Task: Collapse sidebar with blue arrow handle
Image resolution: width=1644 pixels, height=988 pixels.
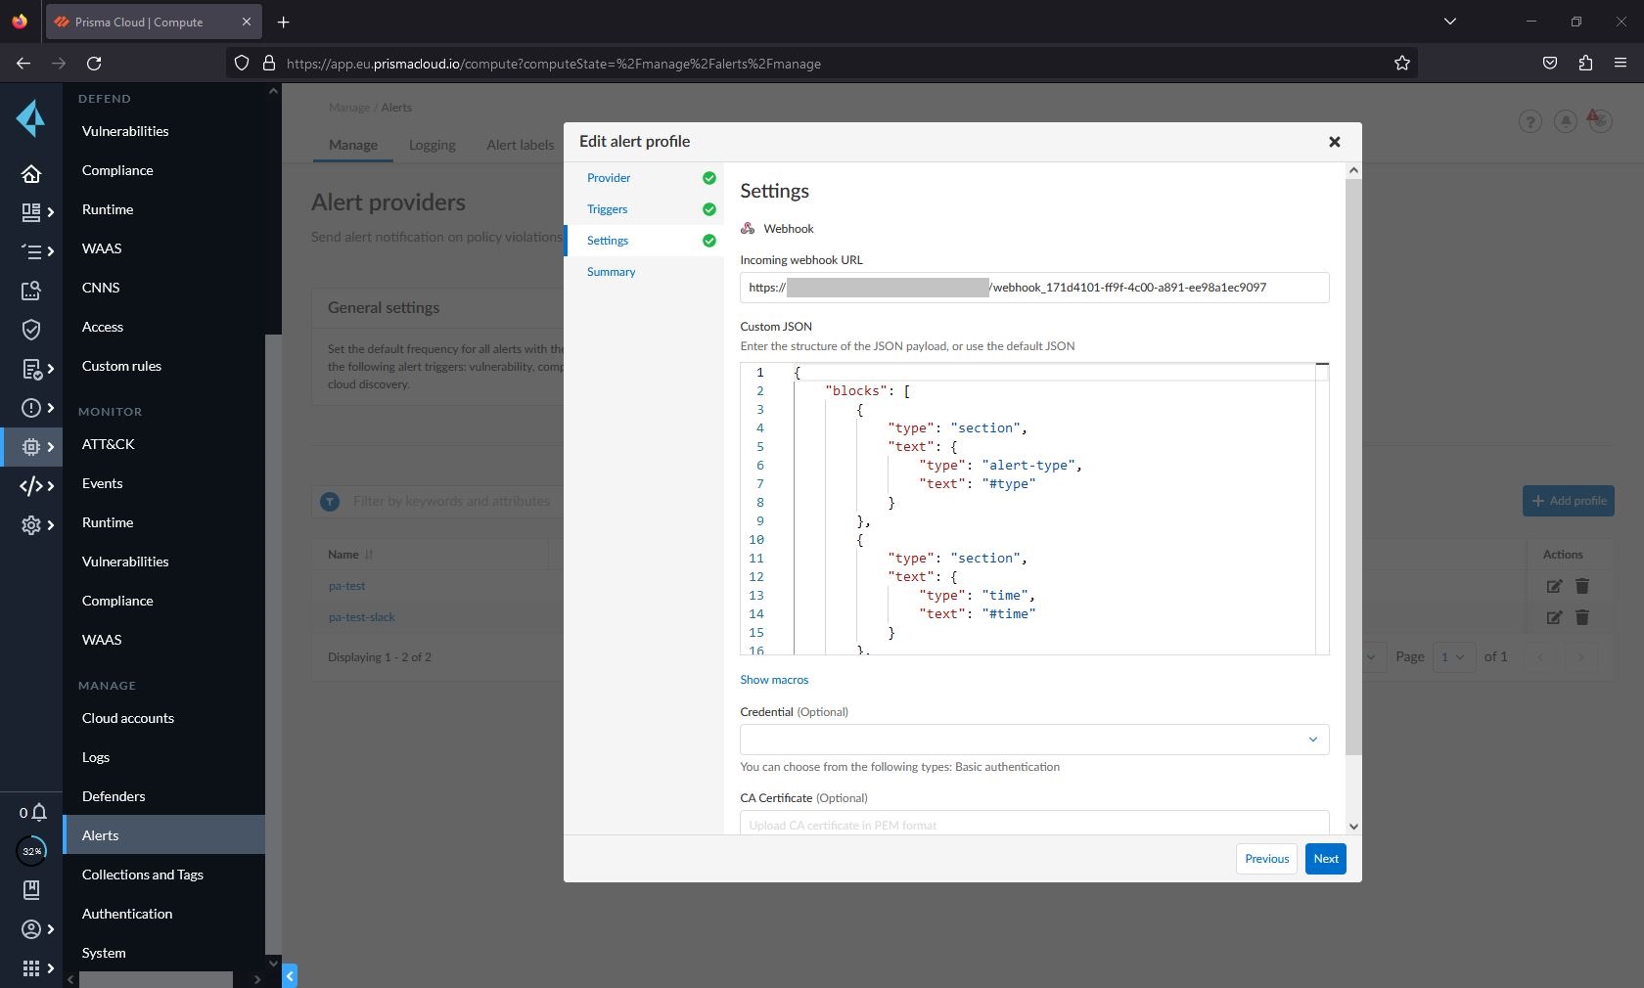Action: [x=290, y=976]
